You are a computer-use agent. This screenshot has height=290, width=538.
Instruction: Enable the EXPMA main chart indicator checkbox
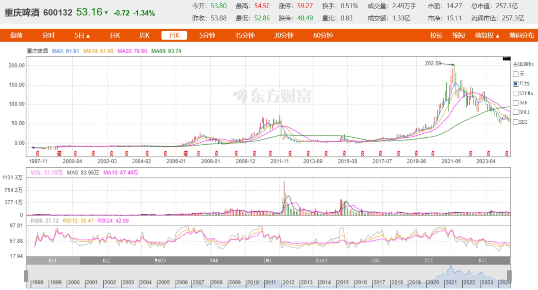point(515,93)
